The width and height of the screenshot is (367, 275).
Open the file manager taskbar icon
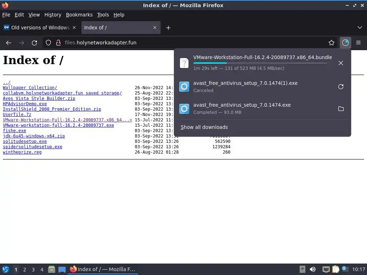(x=52, y=269)
